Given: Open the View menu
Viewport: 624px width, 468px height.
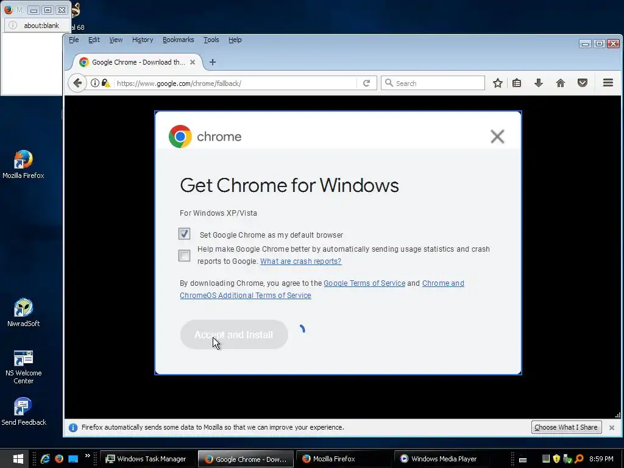Looking at the screenshot, I should tap(116, 40).
